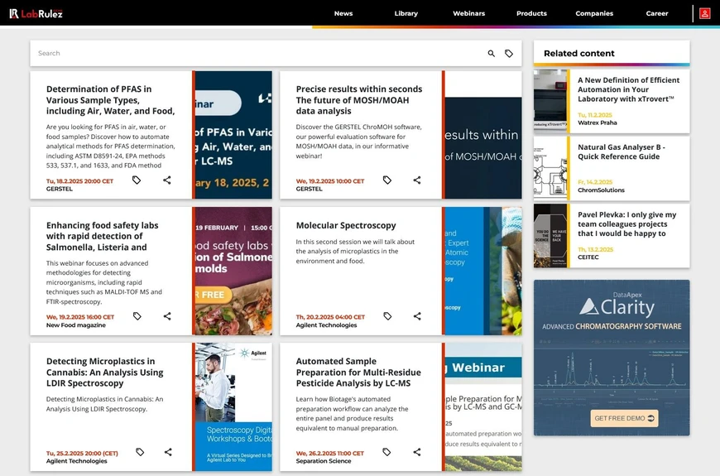Click GERSTEL under the PFAS webinar
Image resolution: width=720 pixels, height=476 pixels.
[x=60, y=189]
